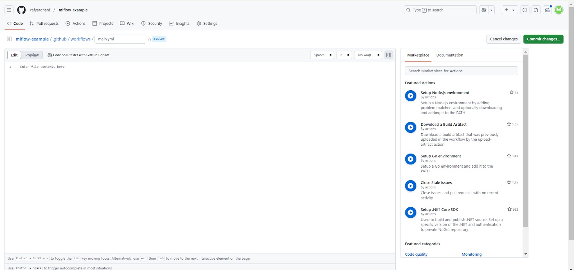The image size is (574, 270).
Task: Expand the file tree side panel
Action: pos(9,39)
